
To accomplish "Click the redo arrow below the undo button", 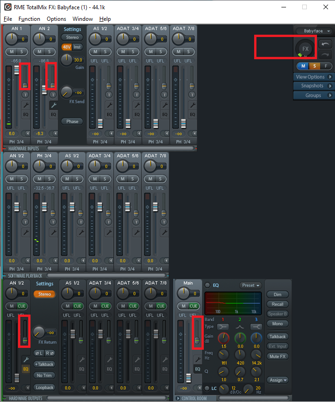I will click(x=324, y=54).
